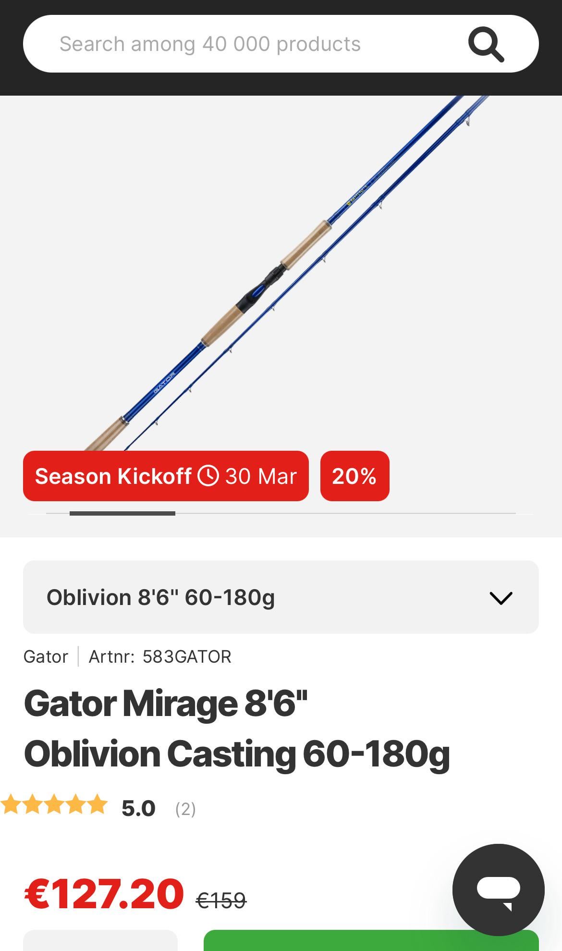Tap the 20% discount badge
The width and height of the screenshot is (562, 951).
click(354, 476)
